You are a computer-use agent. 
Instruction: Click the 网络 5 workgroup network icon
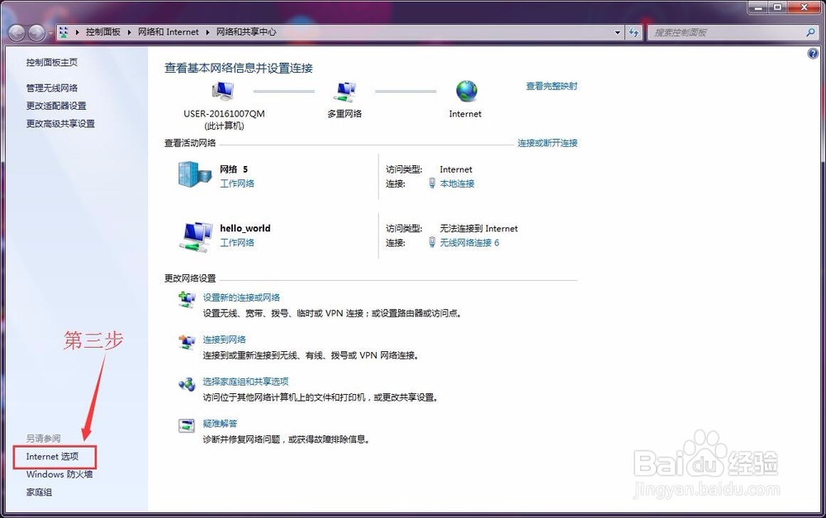click(195, 174)
